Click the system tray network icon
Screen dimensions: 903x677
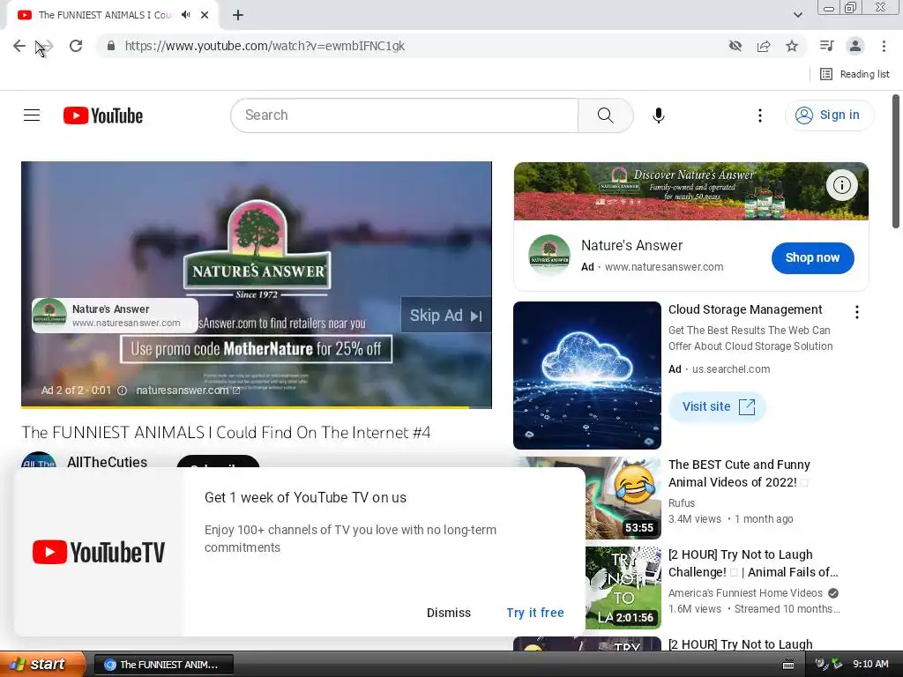click(x=836, y=665)
